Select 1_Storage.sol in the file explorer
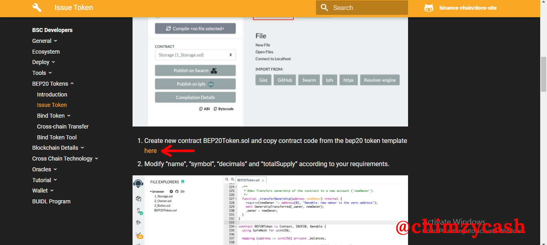The width and height of the screenshot is (547, 245). point(163,196)
